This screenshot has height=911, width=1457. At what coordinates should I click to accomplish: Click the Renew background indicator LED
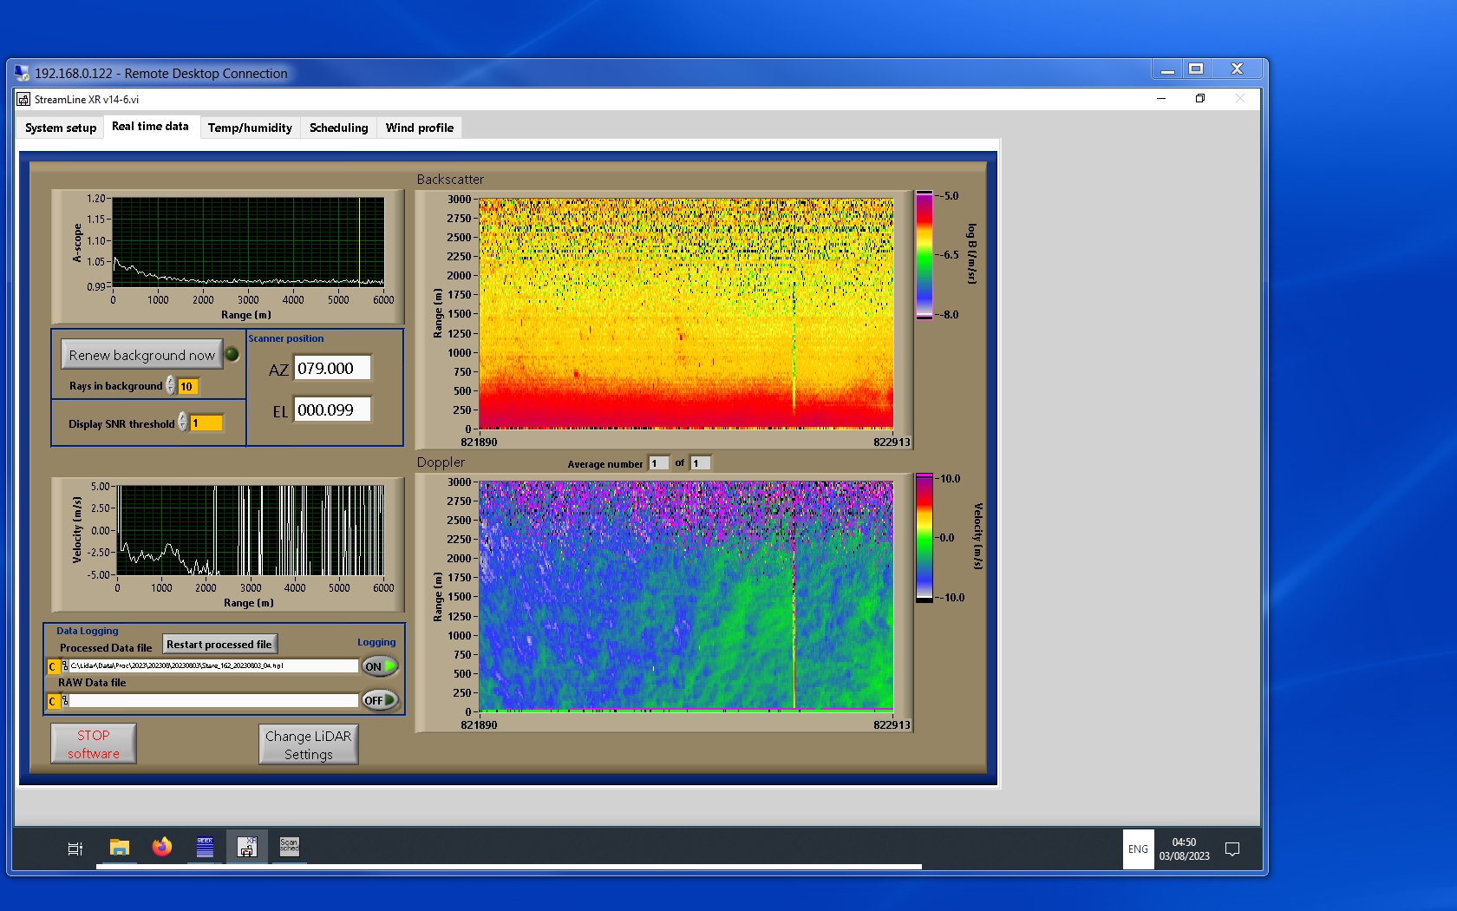click(x=232, y=354)
